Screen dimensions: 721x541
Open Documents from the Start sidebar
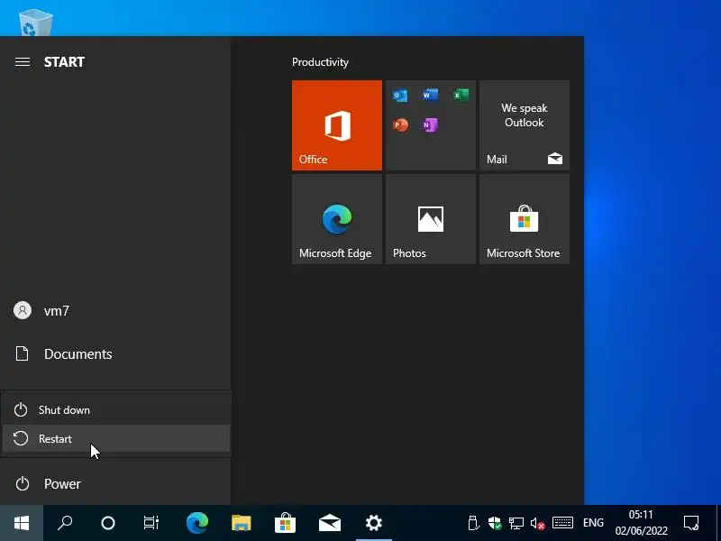[115, 353]
